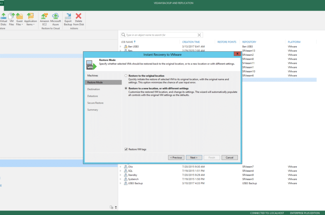Screen dimensions: 325x215
Task: Click the 7/20/2015 9:30 AM creation time
Action: (193, 167)
